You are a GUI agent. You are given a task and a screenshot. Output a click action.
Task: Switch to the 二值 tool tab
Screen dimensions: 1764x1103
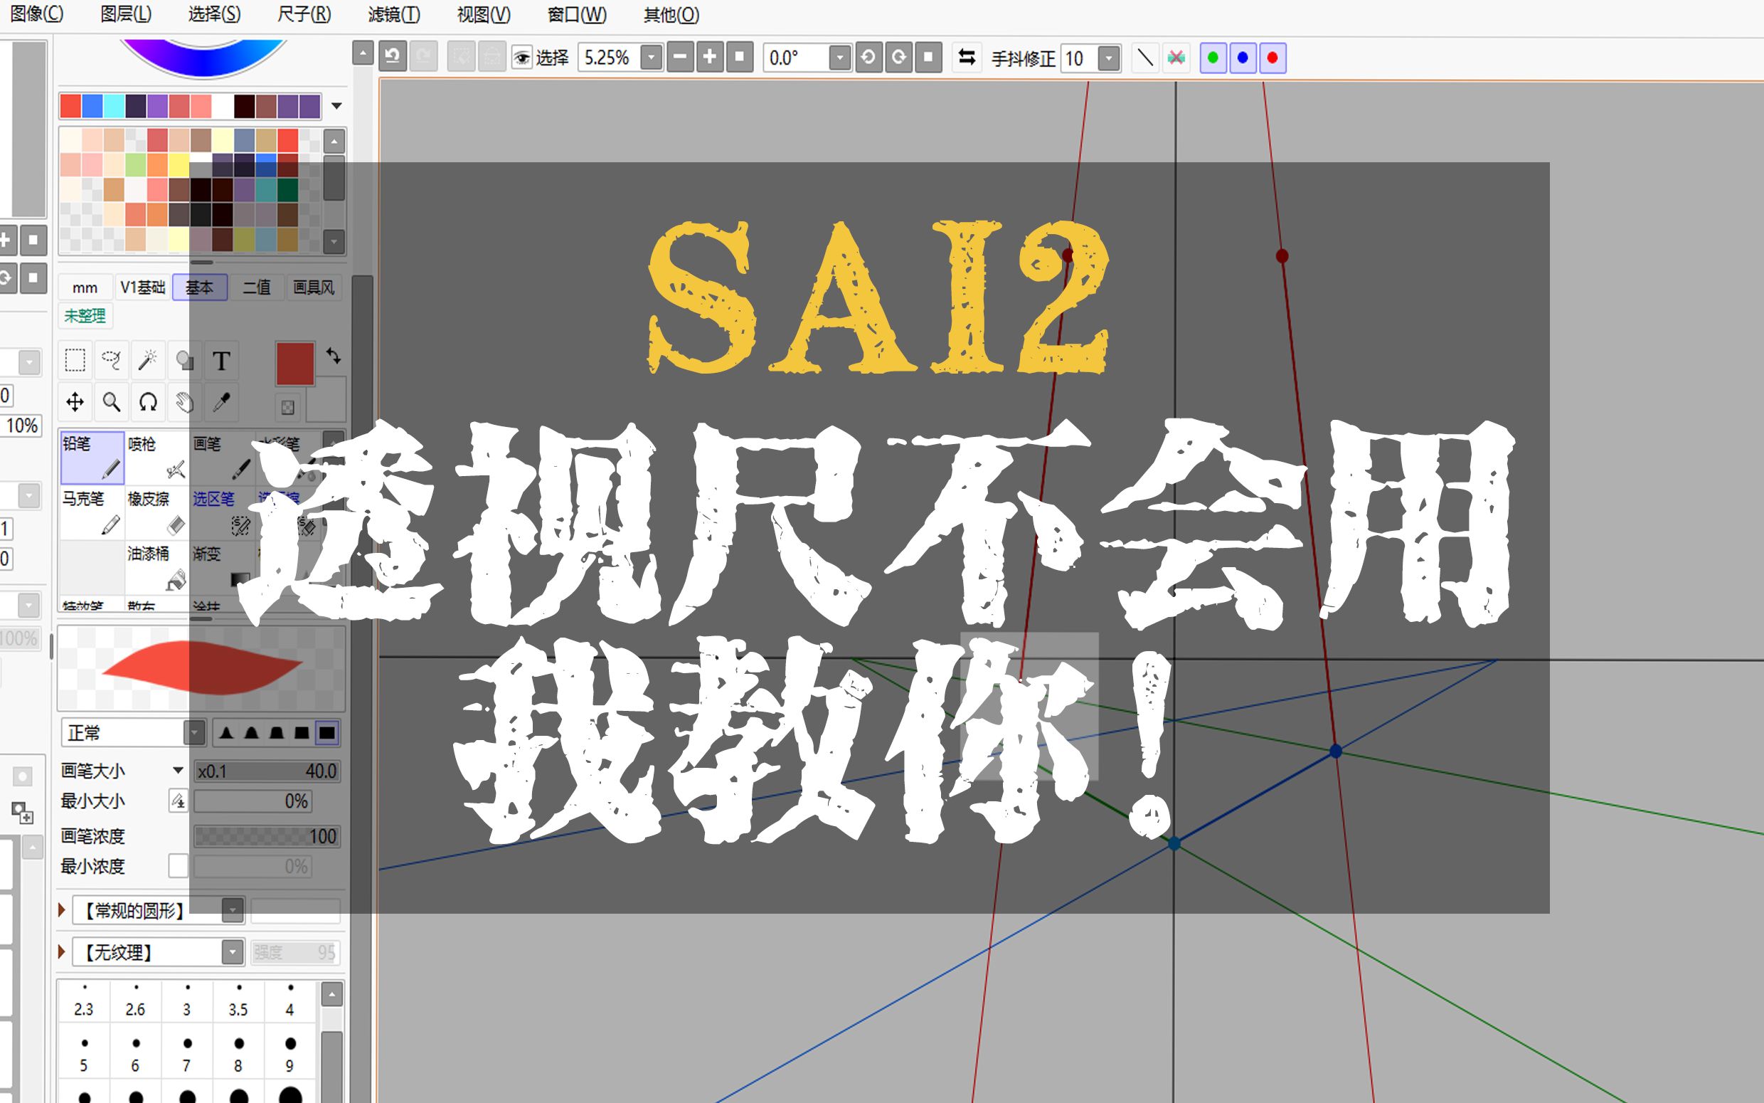pos(257,287)
